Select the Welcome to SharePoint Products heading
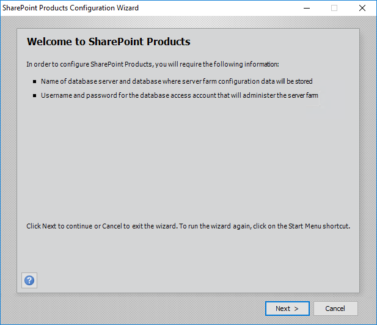This screenshot has width=377, height=325. click(109, 42)
